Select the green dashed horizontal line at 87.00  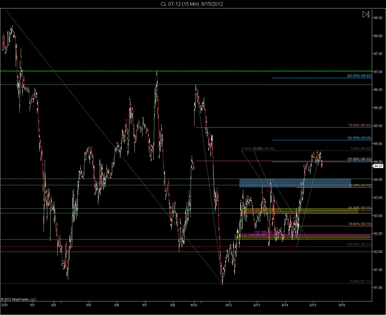[186, 71]
